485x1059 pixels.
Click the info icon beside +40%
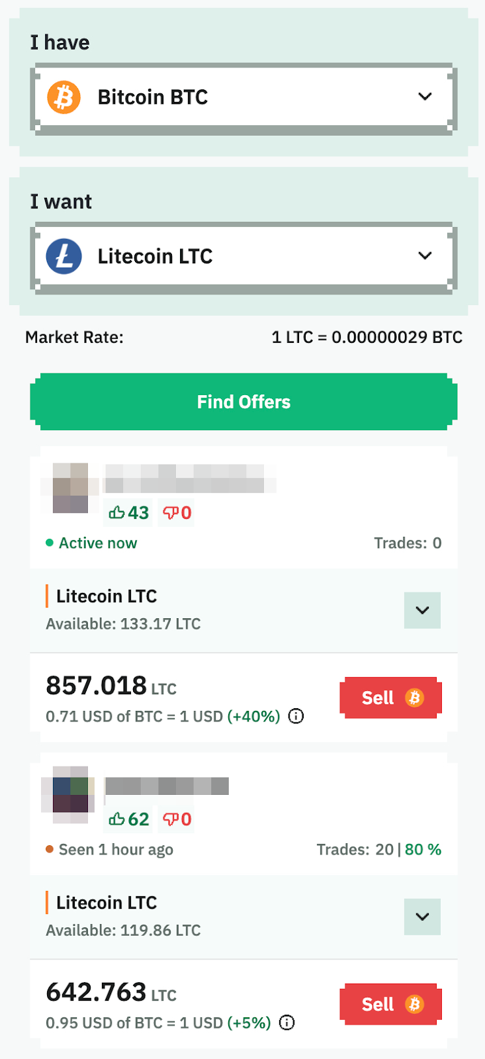click(296, 716)
